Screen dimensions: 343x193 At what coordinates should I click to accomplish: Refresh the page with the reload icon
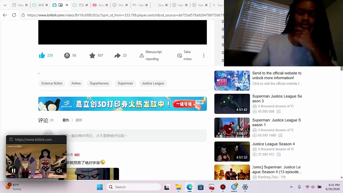14,15
